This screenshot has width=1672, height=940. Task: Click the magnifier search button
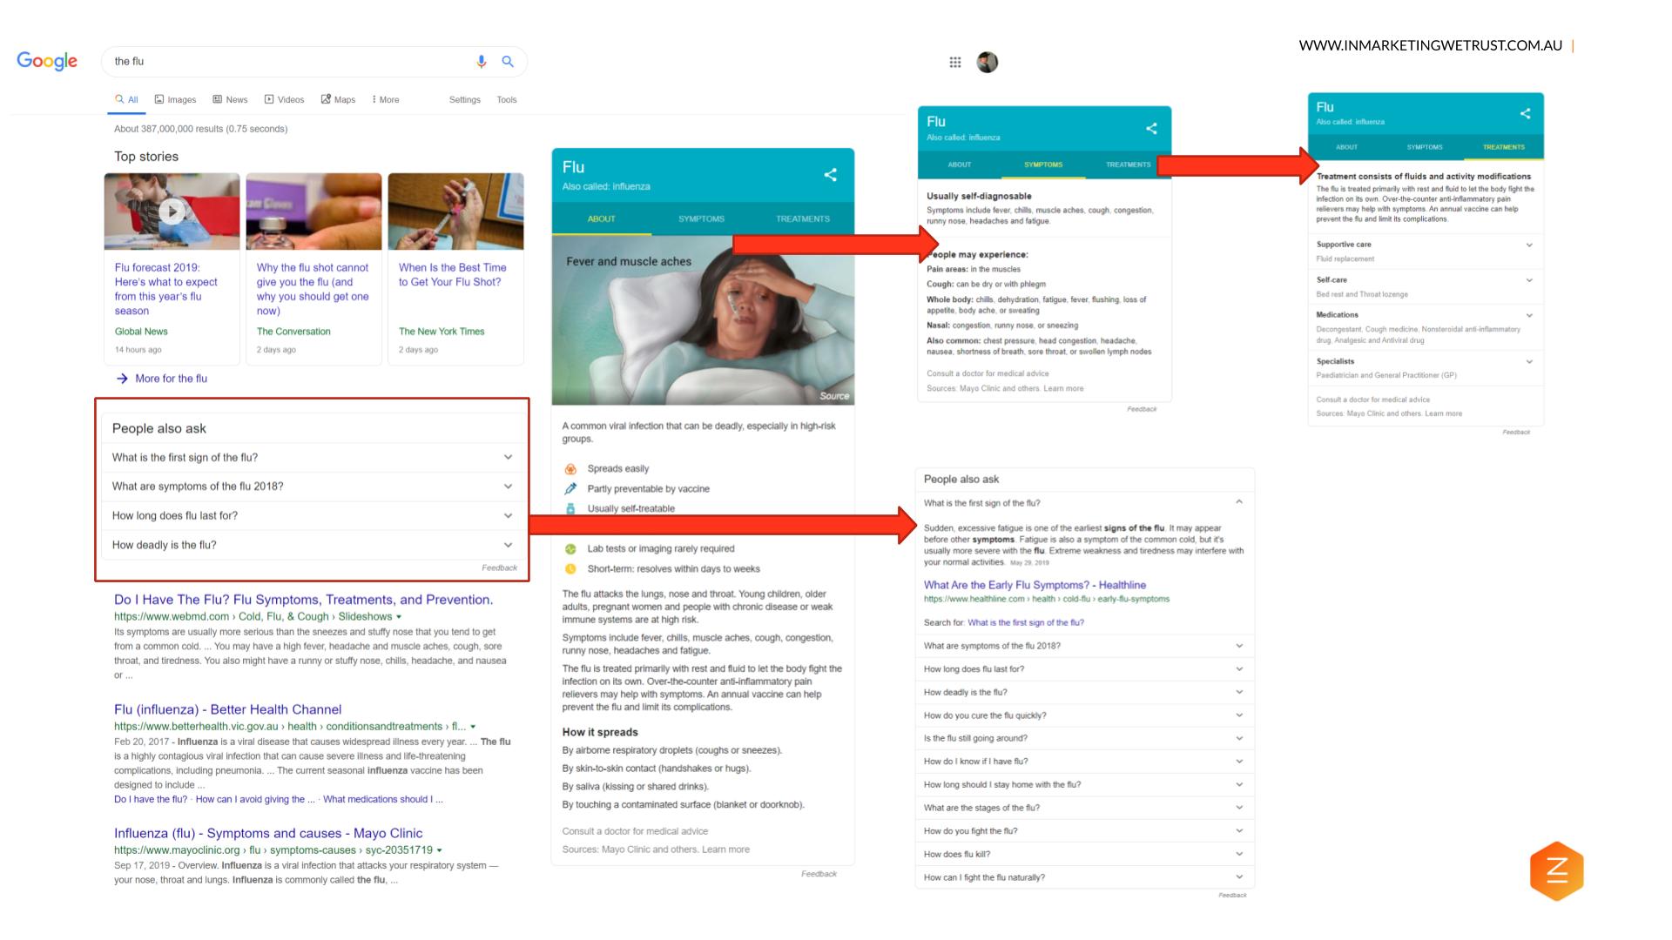tap(508, 61)
